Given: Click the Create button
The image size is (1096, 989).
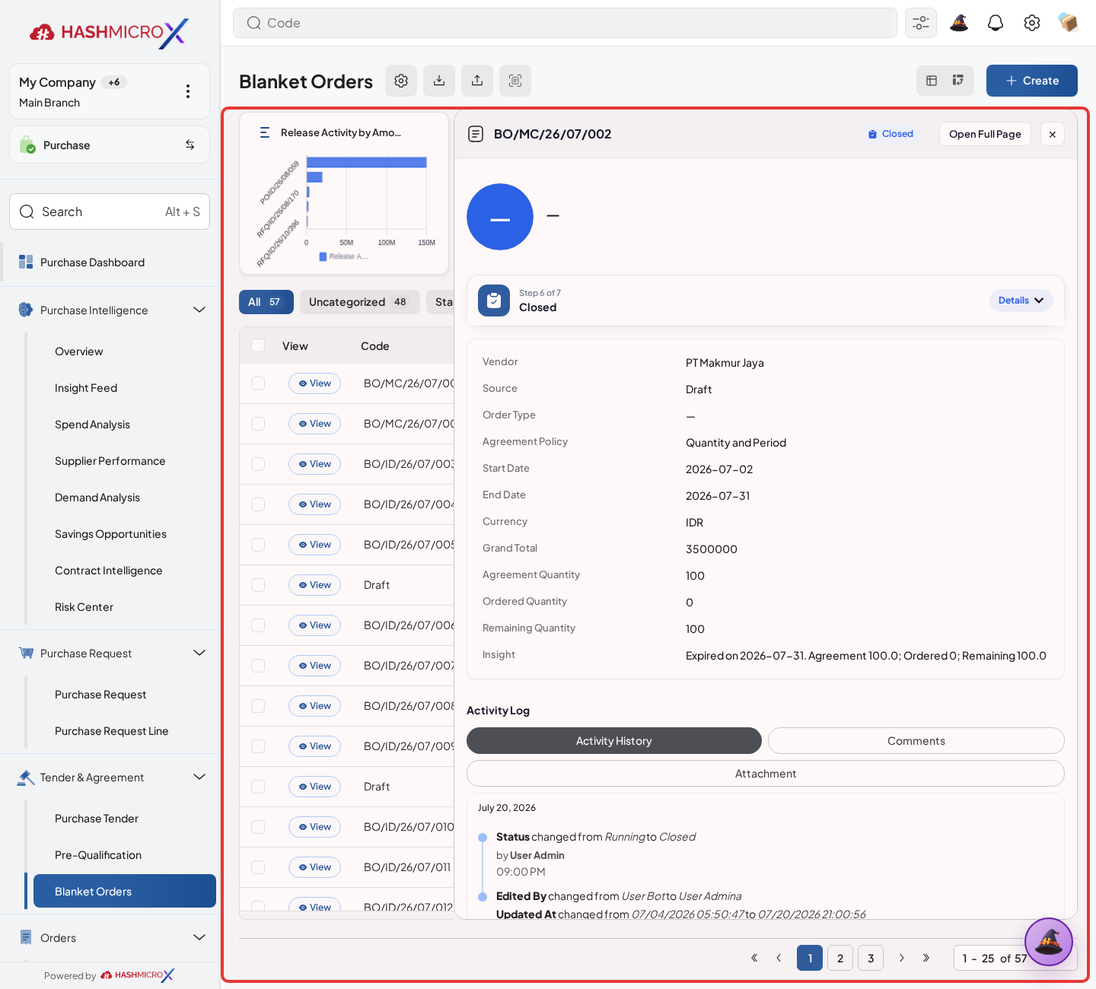Looking at the screenshot, I should [1032, 81].
